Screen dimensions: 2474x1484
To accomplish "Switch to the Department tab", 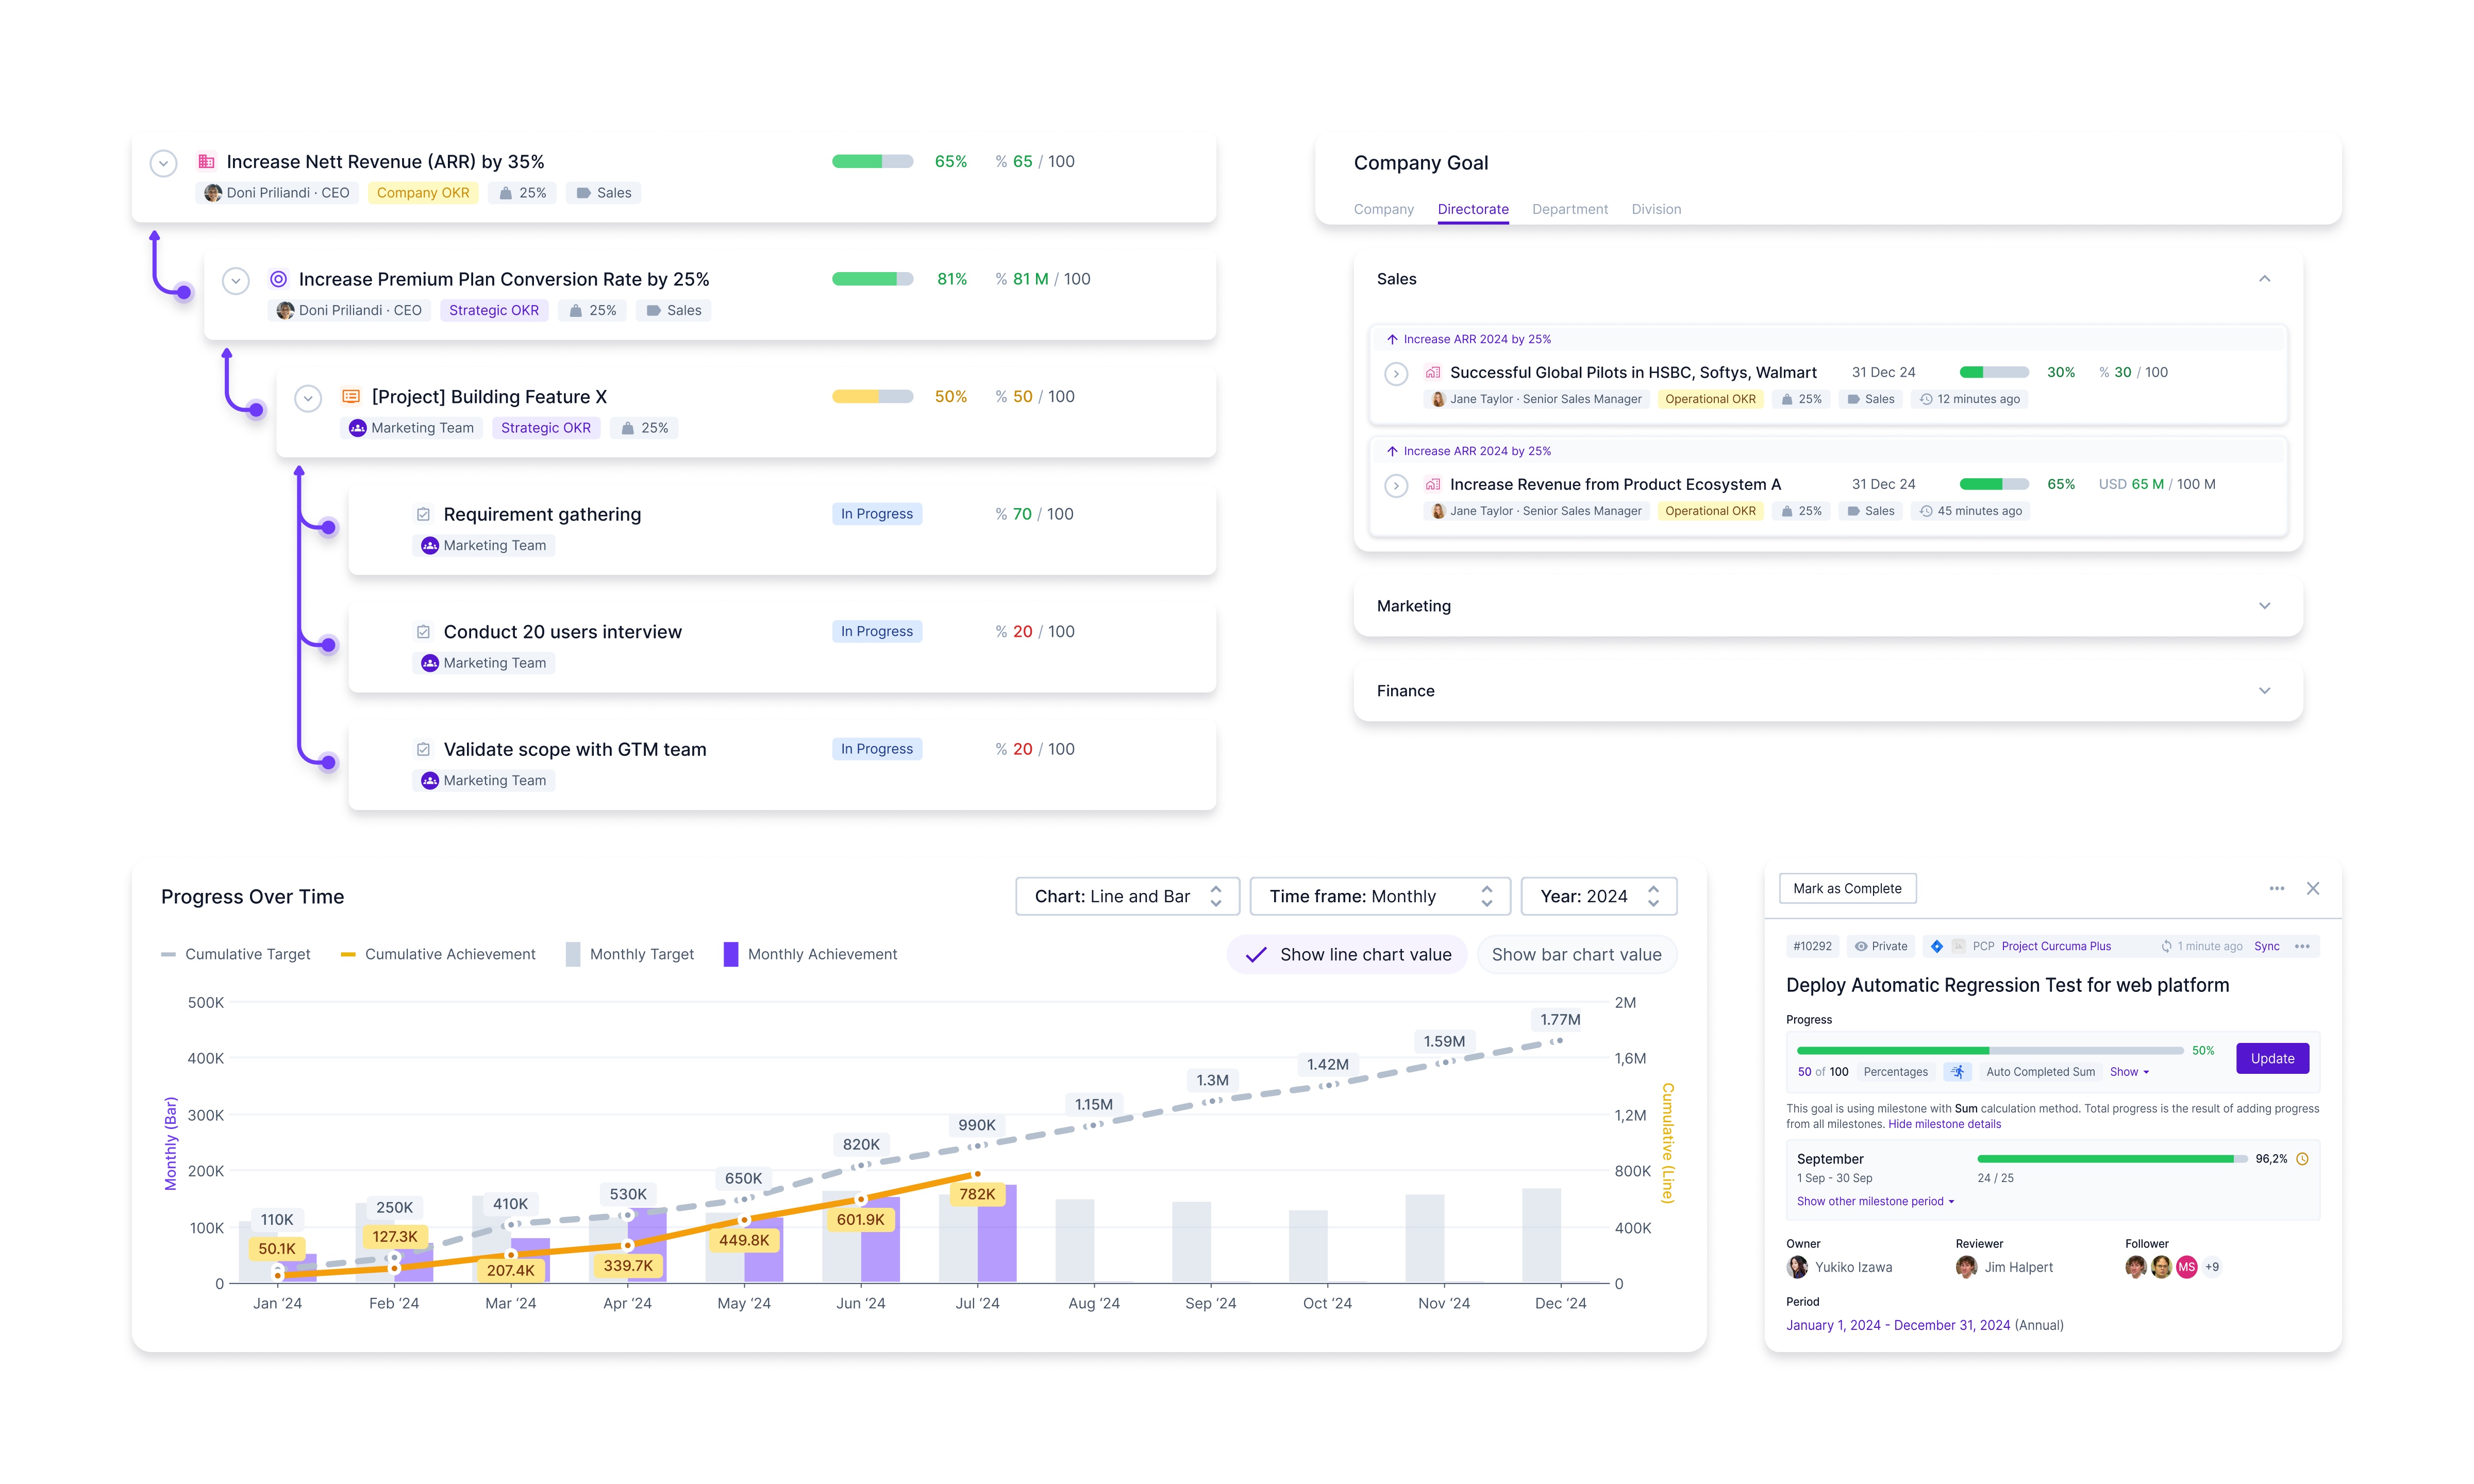I will (1569, 209).
